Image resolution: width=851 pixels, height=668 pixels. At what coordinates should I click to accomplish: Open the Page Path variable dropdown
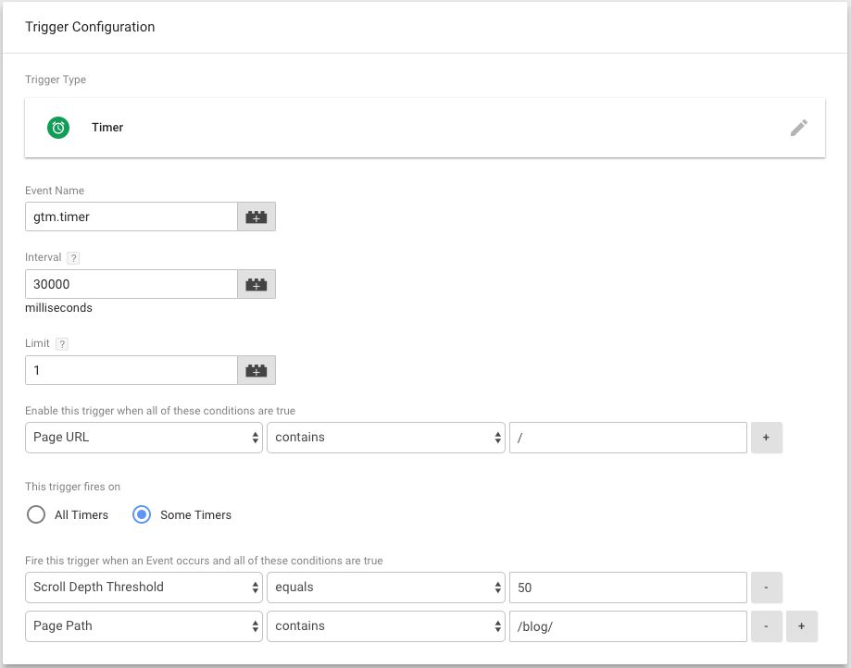coord(144,626)
